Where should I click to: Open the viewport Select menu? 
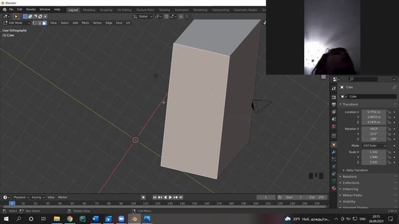[x=65, y=23]
